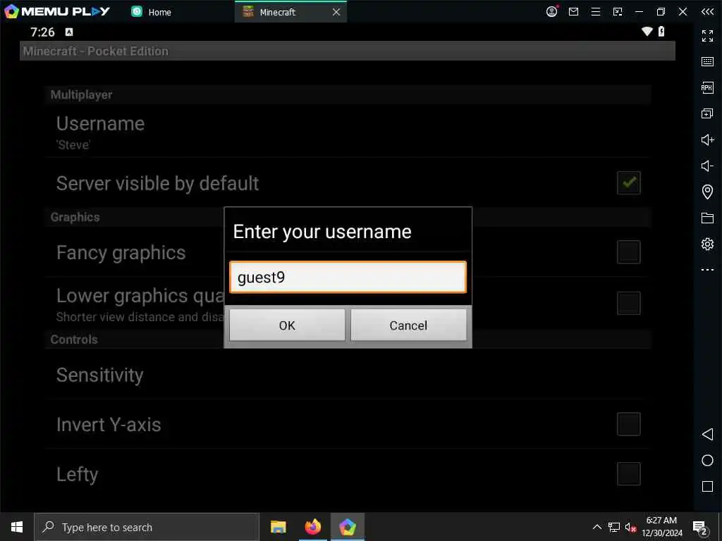Tick the Lefty checkbox
Image resolution: width=722 pixels, height=541 pixels.
pos(628,473)
